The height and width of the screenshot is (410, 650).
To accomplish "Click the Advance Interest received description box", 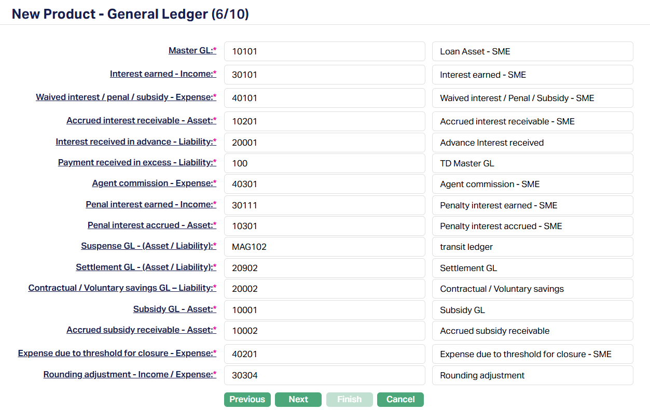I will [532, 143].
